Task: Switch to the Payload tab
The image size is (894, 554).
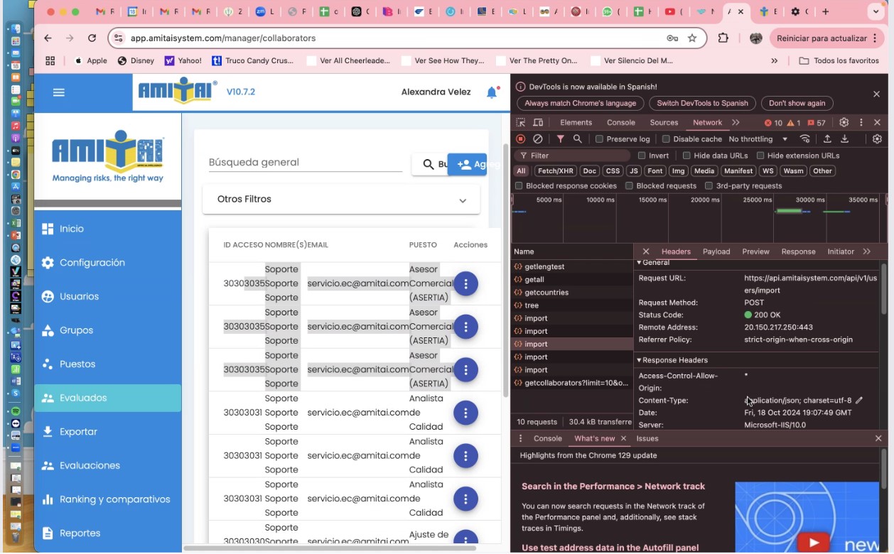Action: click(716, 251)
